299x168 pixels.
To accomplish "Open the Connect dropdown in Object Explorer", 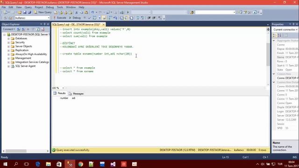I will coord(9,29).
